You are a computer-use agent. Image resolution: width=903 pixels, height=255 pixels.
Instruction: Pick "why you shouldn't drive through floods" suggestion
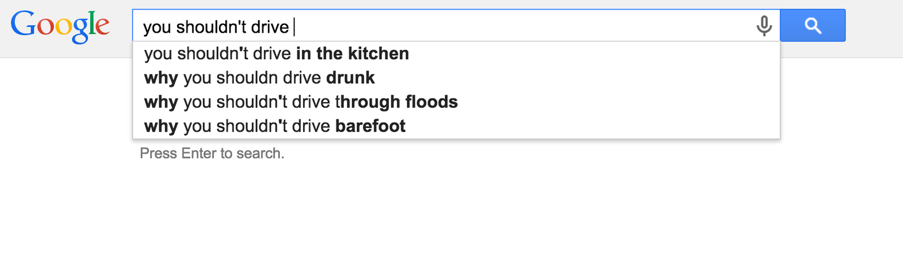pyautogui.click(x=301, y=102)
